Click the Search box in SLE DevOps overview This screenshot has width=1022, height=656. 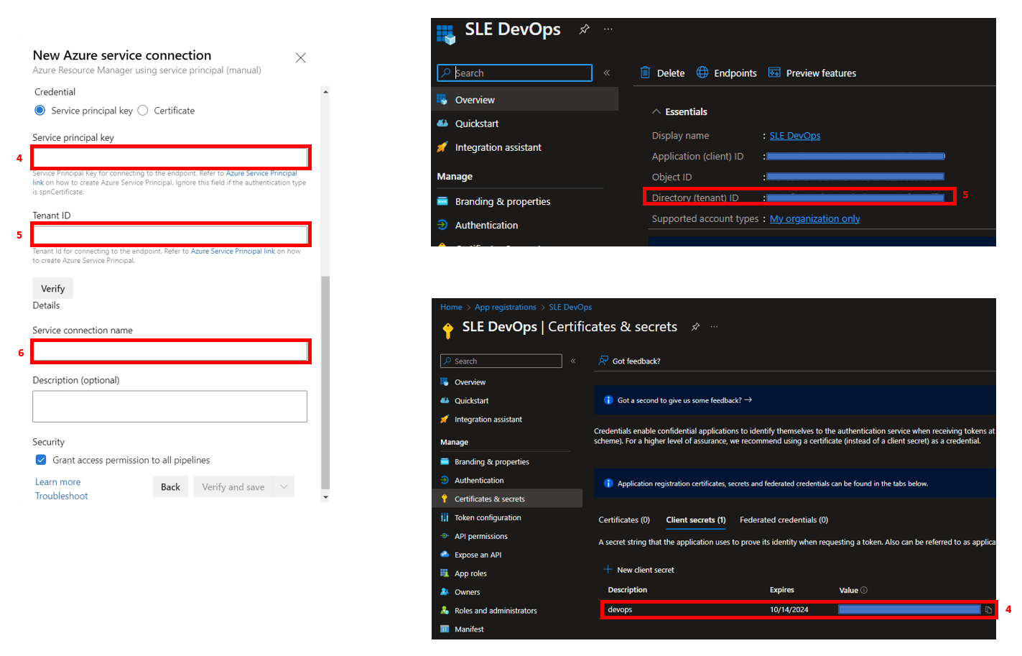coord(514,73)
